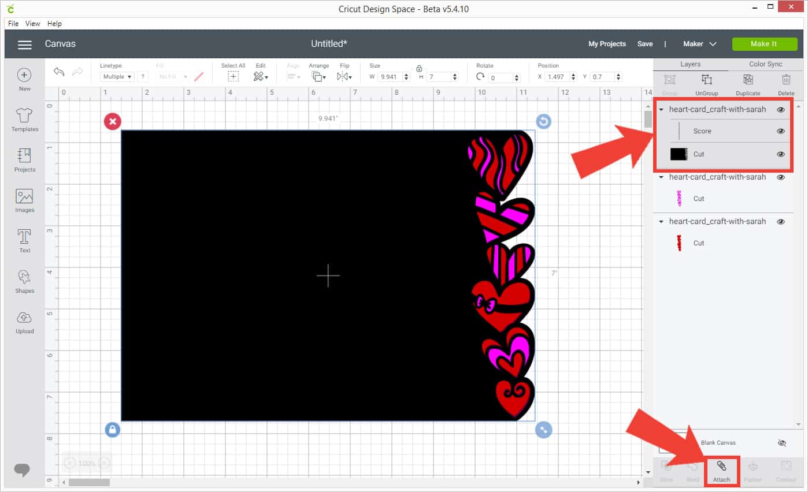The width and height of the screenshot is (808, 492).
Task: Undo the last action
Action: pyautogui.click(x=59, y=72)
